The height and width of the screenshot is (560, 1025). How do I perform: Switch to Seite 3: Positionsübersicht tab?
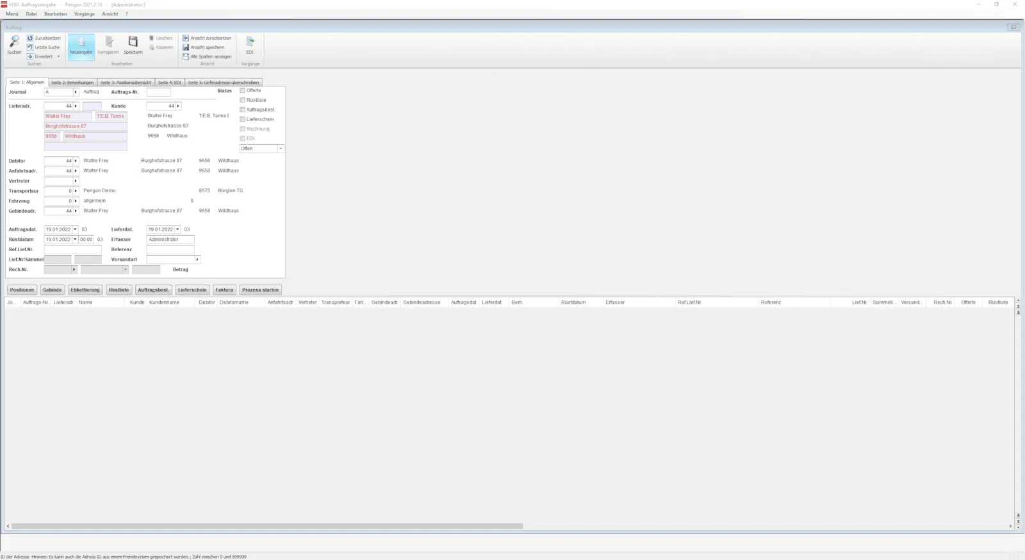pyautogui.click(x=126, y=83)
